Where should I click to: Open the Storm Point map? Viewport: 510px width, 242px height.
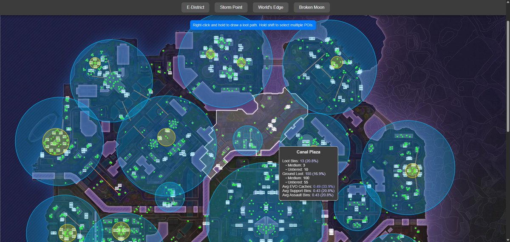tap(231, 7)
